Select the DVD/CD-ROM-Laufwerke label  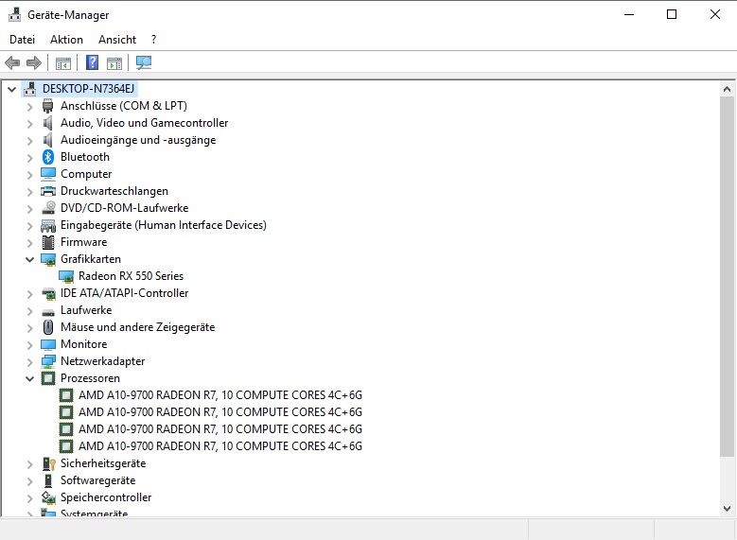[x=124, y=208]
